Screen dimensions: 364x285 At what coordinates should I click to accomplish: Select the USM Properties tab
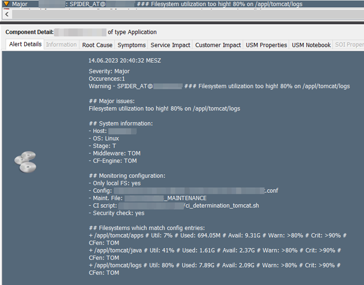pyautogui.click(x=266, y=45)
